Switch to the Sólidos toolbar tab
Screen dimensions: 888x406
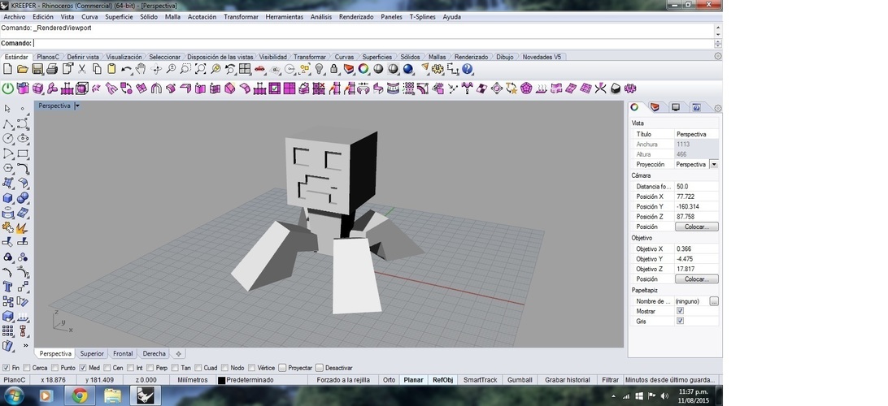(x=410, y=57)
